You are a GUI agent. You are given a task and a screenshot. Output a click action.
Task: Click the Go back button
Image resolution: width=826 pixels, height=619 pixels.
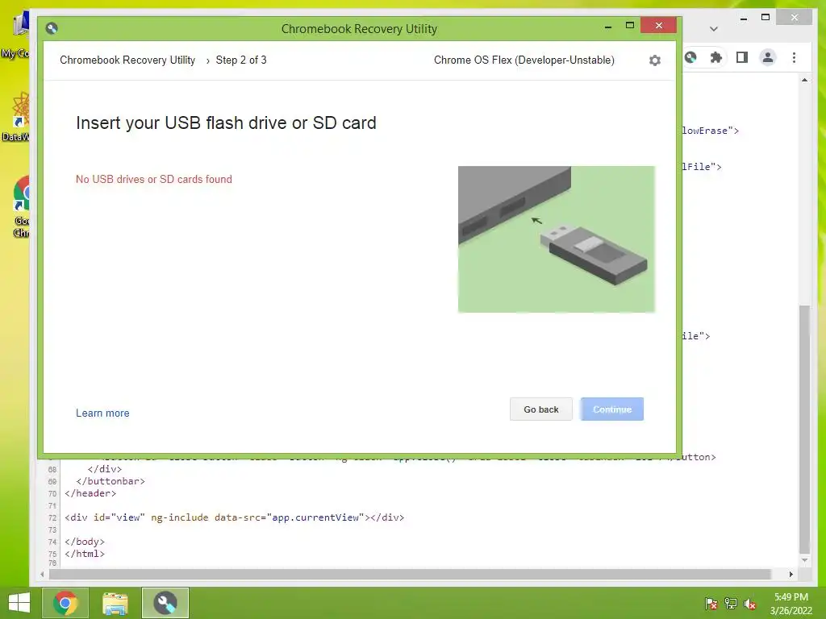541,409
